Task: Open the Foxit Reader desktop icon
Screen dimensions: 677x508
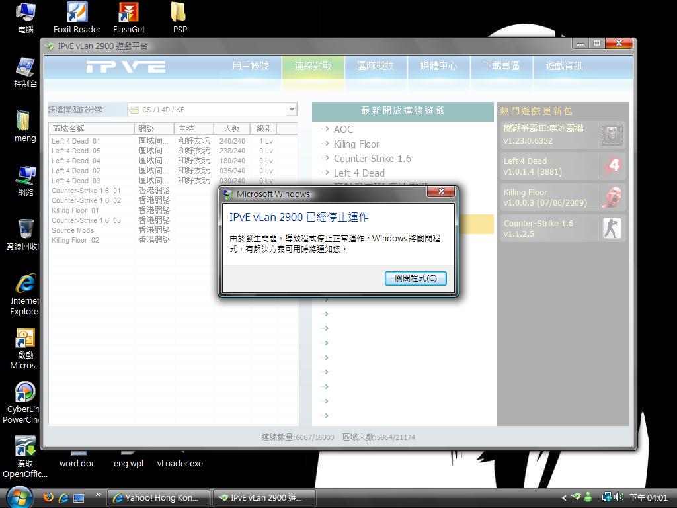Action: [77, 17]
